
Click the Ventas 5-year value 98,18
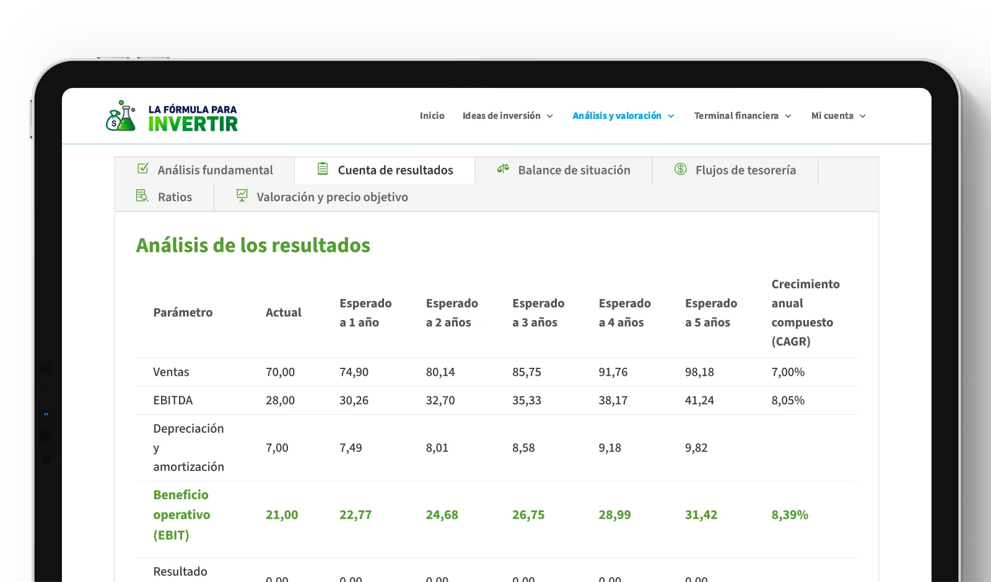point(699,372)
